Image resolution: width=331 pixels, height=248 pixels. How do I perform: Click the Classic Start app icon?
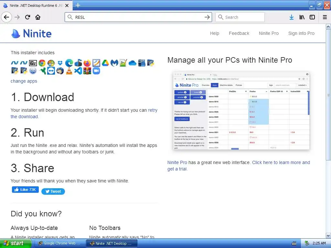(51, 63)
